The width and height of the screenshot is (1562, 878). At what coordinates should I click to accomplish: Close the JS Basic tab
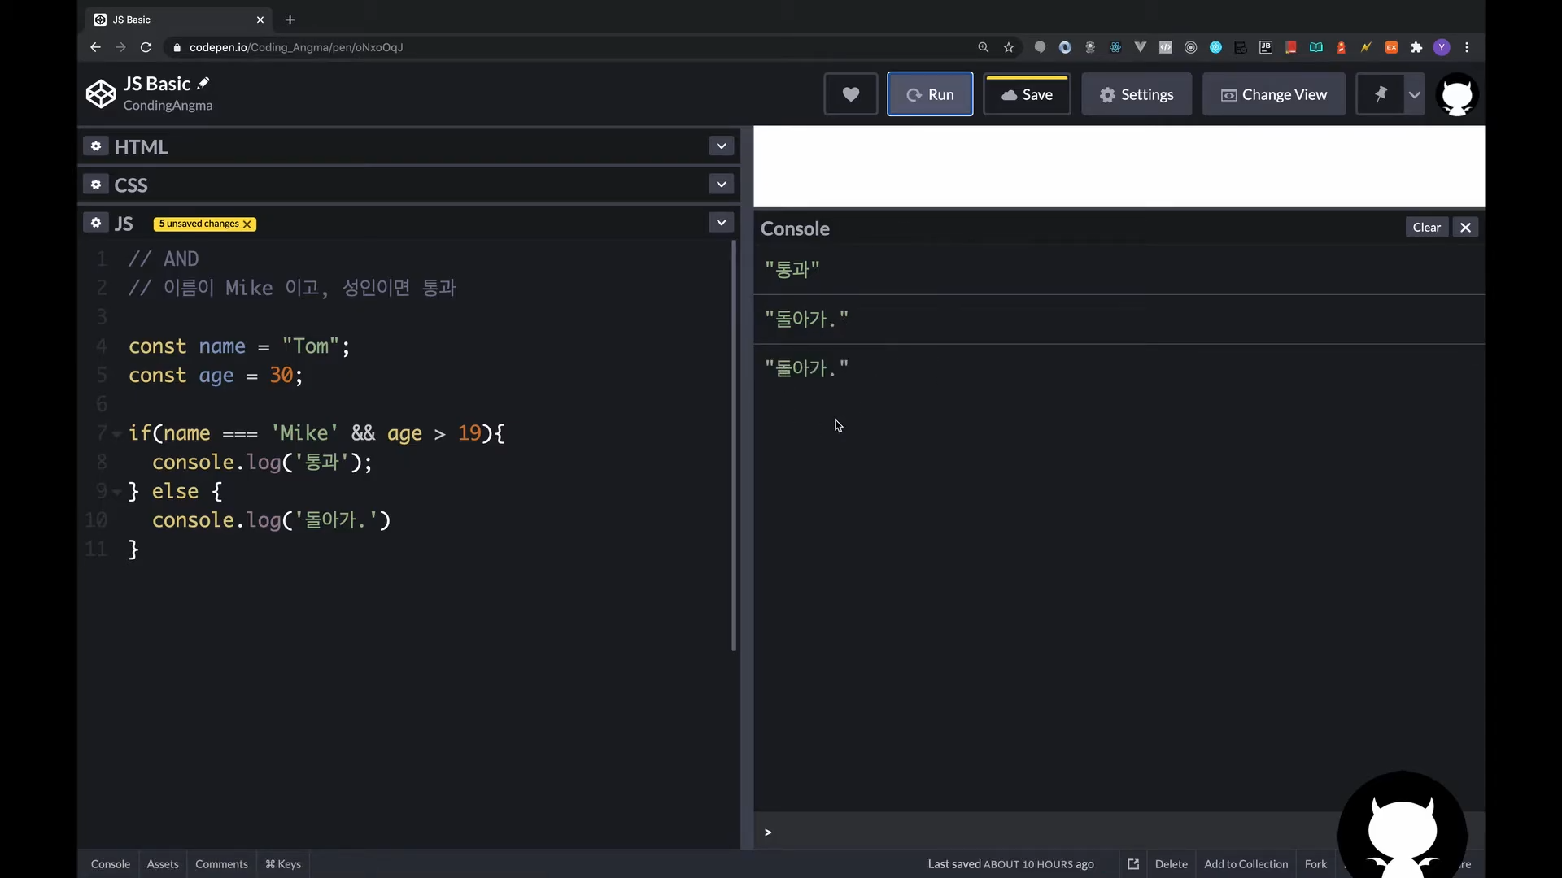click(x=260, y=20)
